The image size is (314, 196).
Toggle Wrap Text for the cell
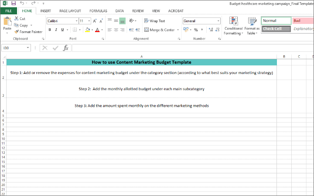pos(154,21)
